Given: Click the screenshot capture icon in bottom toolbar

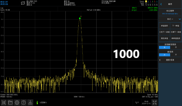Looking at the screenshot, I should point(4,102).
